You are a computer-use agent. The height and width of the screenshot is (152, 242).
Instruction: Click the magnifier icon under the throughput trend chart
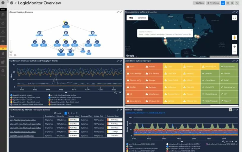115,93
